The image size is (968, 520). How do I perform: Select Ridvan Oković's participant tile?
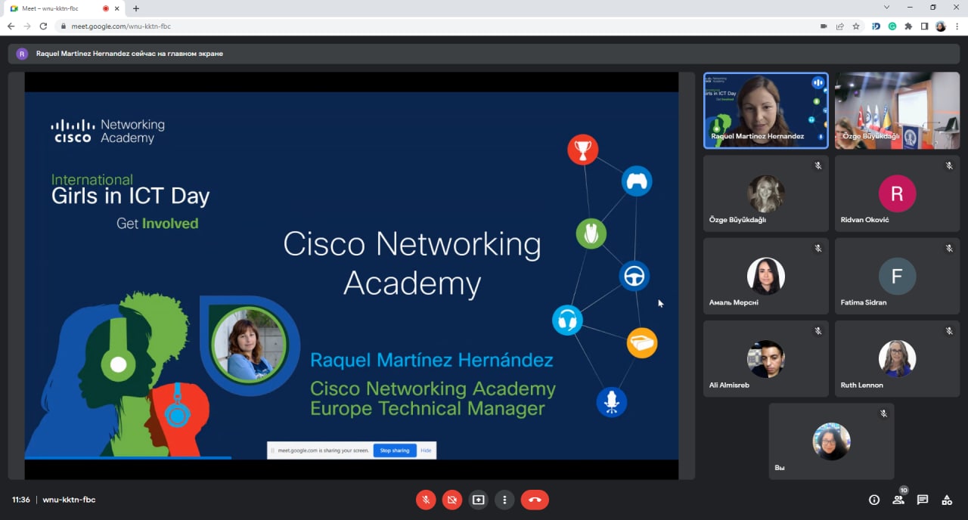pyautogui.click(x=897, y=193)
